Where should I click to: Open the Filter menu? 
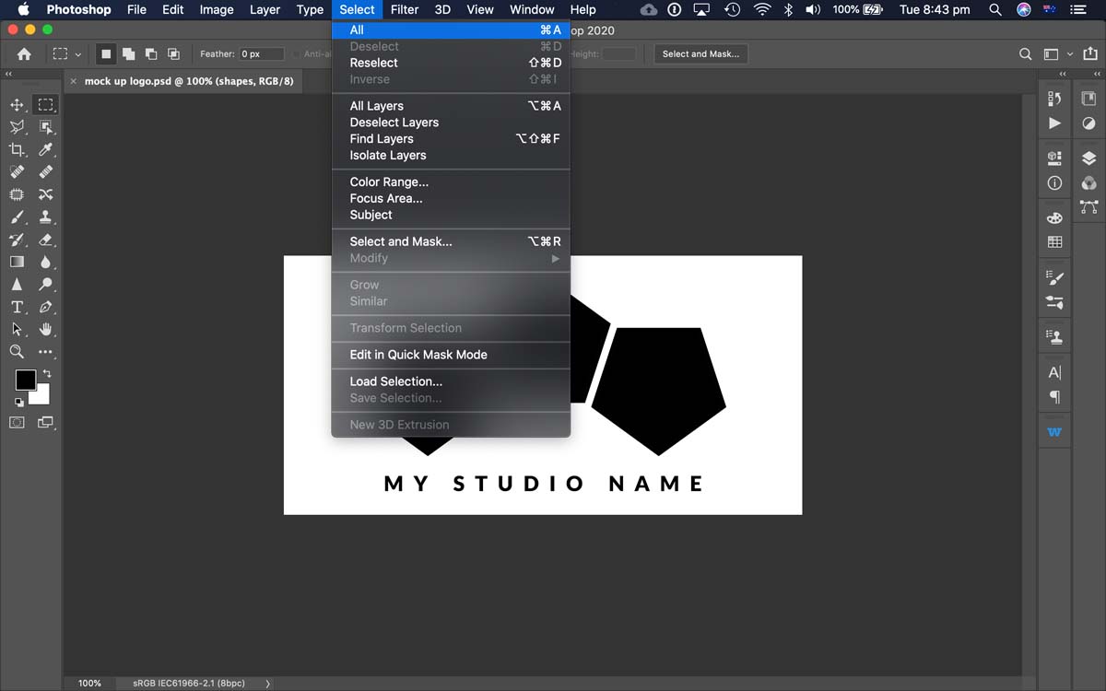(404, 9)
